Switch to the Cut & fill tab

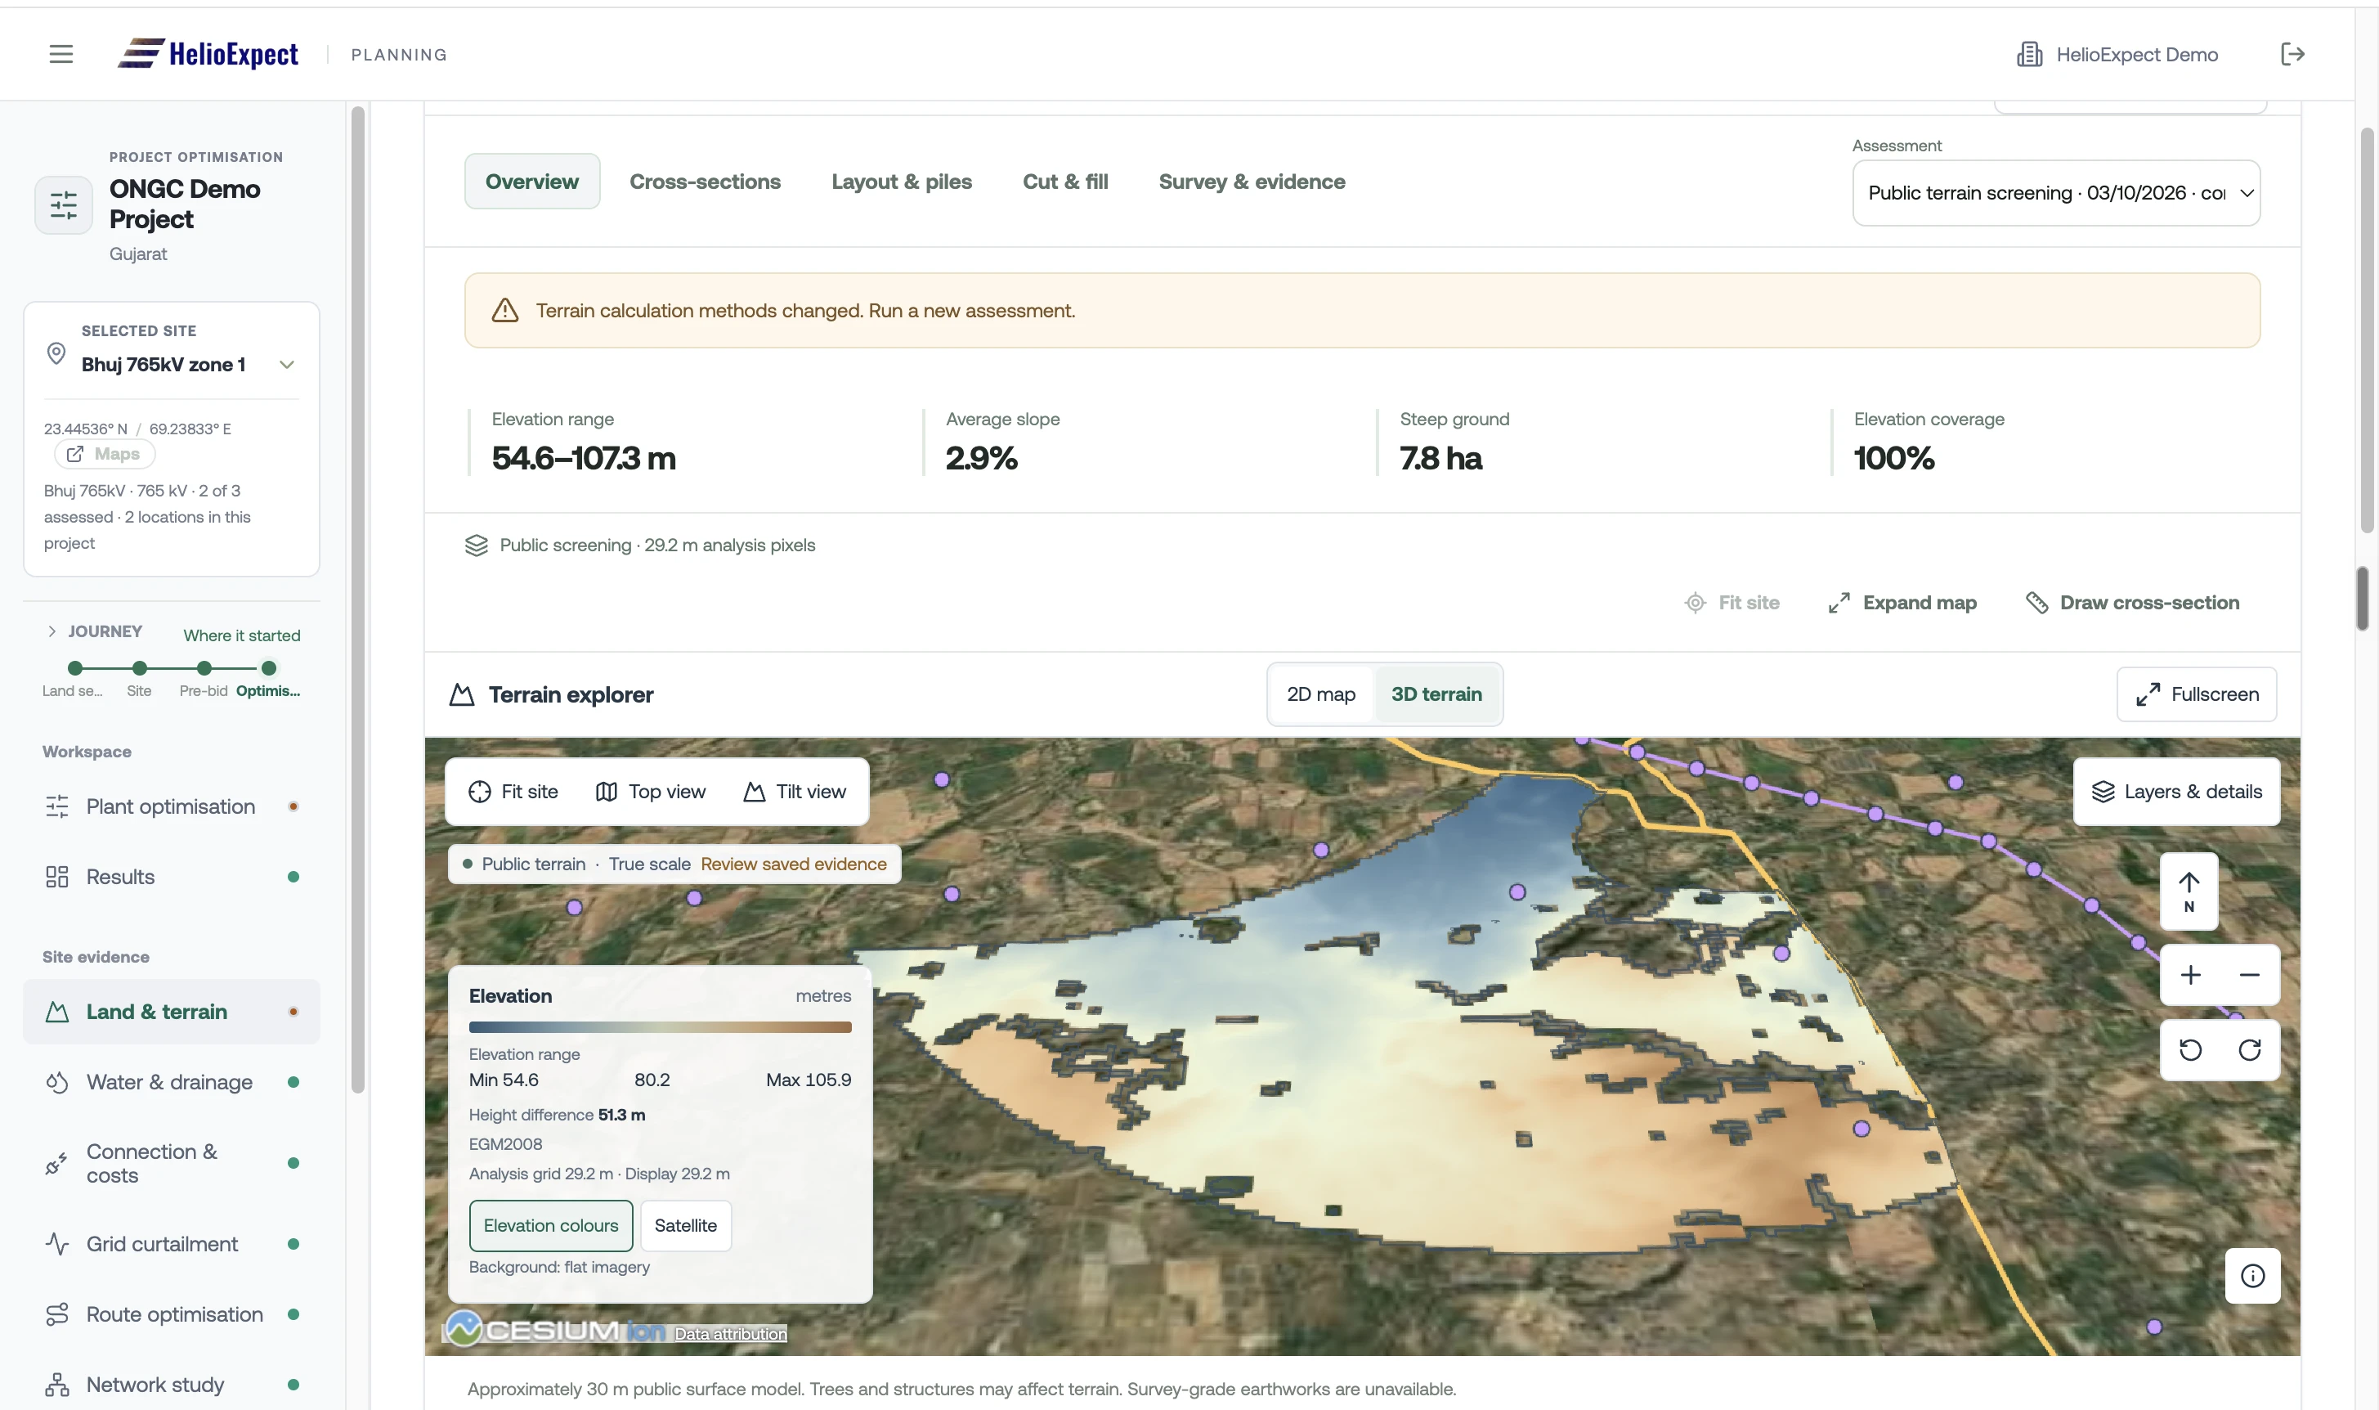point(1064,182)
